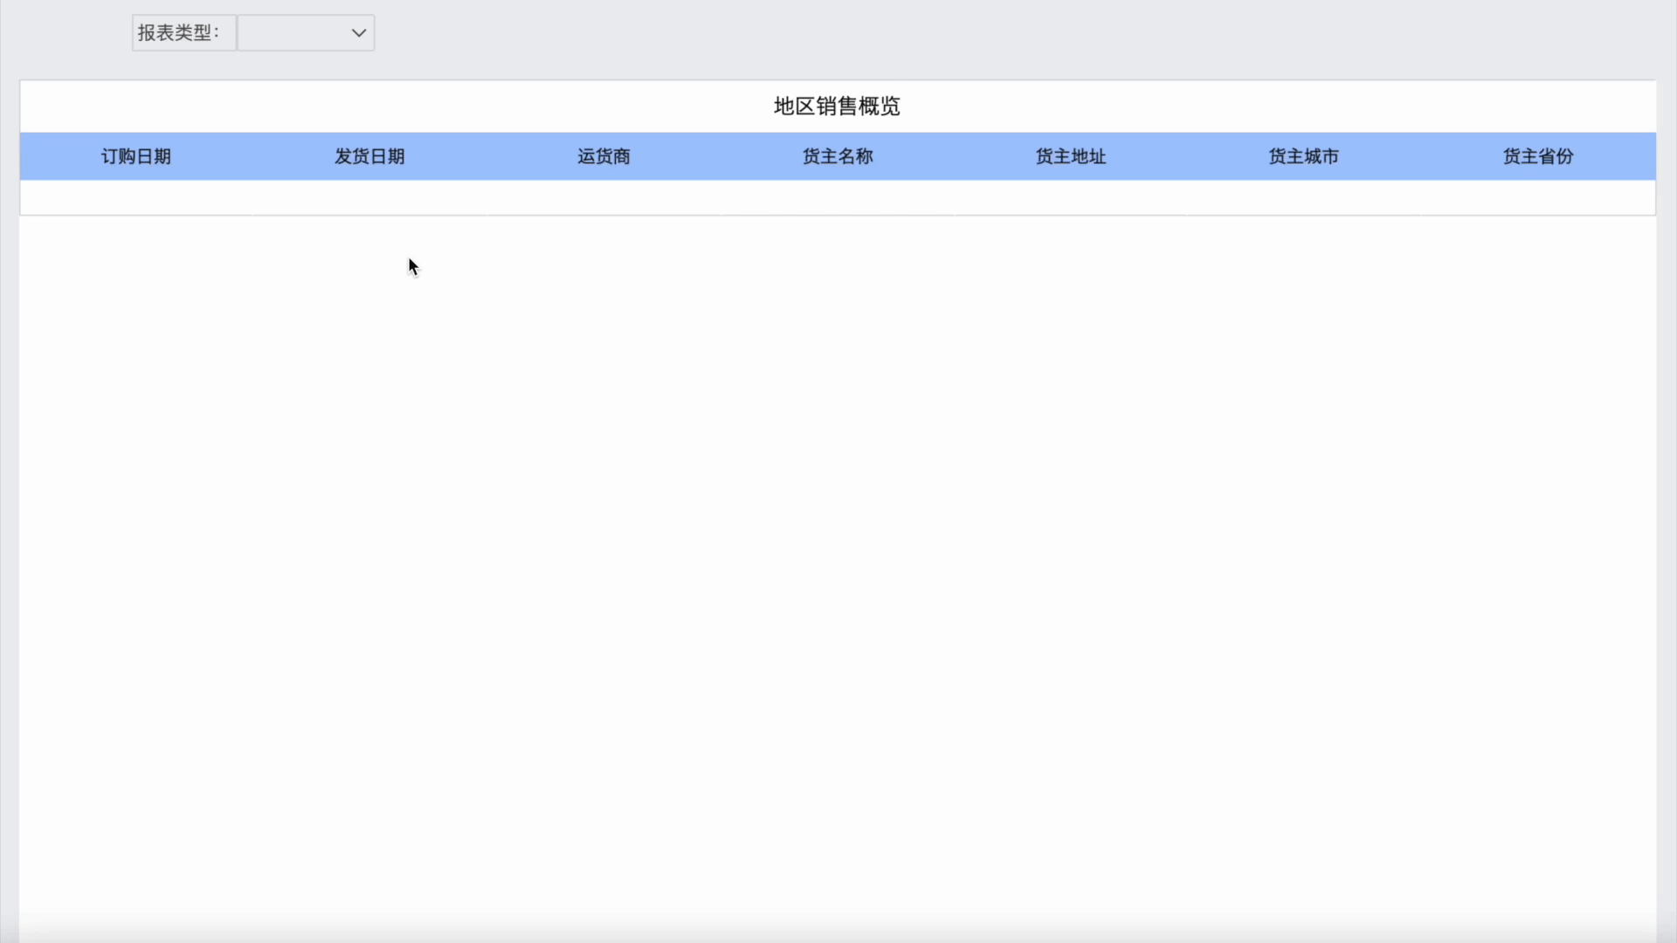
Task: Click empty cell under 货主地址
Action: point(1071,197)
